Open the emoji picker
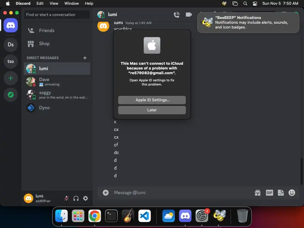The width and height of the screenshot is (304, 228). pos(292,193)
